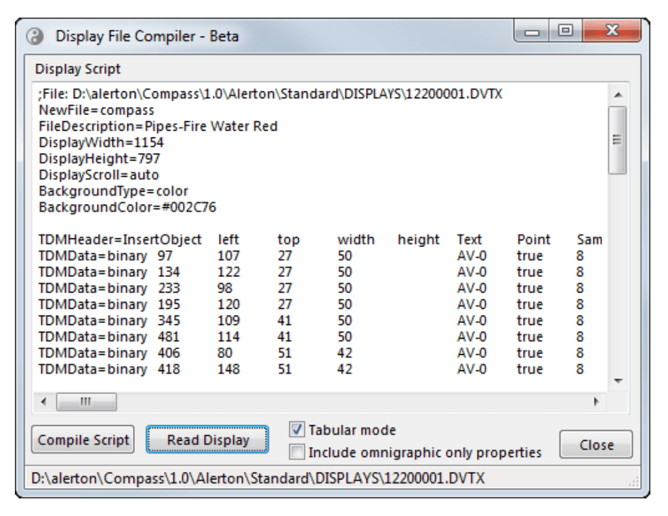Click the vertical scrollbar down arrow

tap(617, 381)
